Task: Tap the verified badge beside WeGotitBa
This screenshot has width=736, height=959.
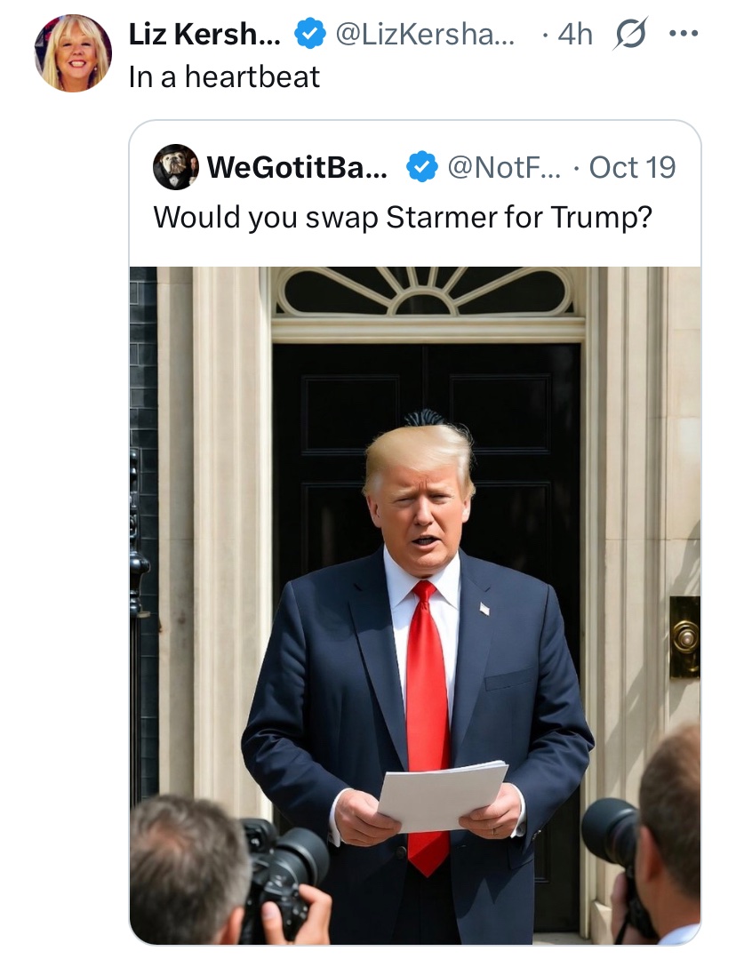Action: 422,167
